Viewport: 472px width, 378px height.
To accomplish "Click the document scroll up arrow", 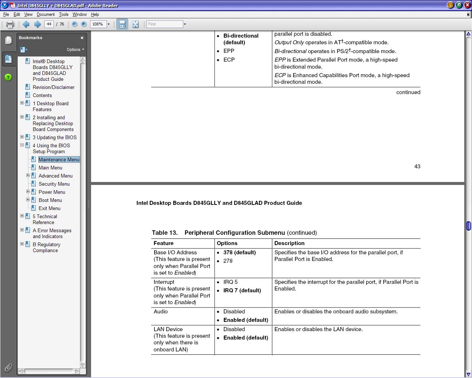I will point(468,34).
